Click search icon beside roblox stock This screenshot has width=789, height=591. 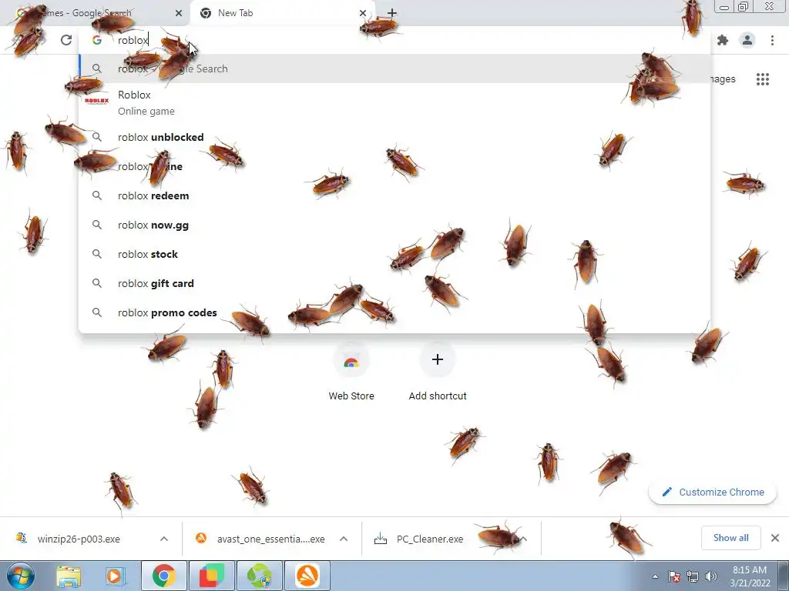pos(96,254)
